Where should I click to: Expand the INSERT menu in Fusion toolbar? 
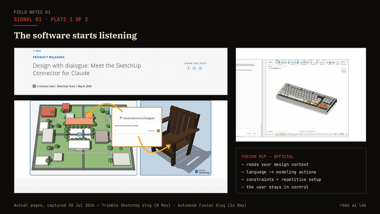330,65
